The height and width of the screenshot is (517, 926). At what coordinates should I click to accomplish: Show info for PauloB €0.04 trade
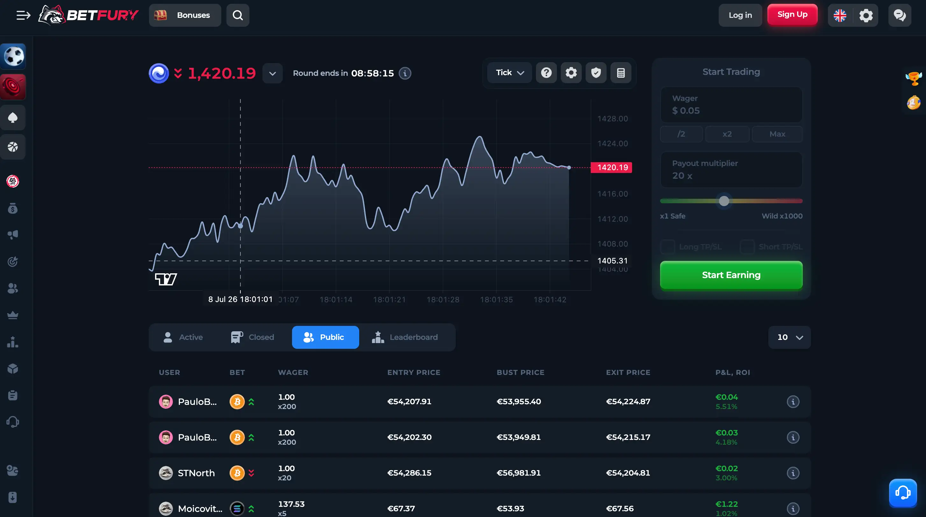pos(793,401)
